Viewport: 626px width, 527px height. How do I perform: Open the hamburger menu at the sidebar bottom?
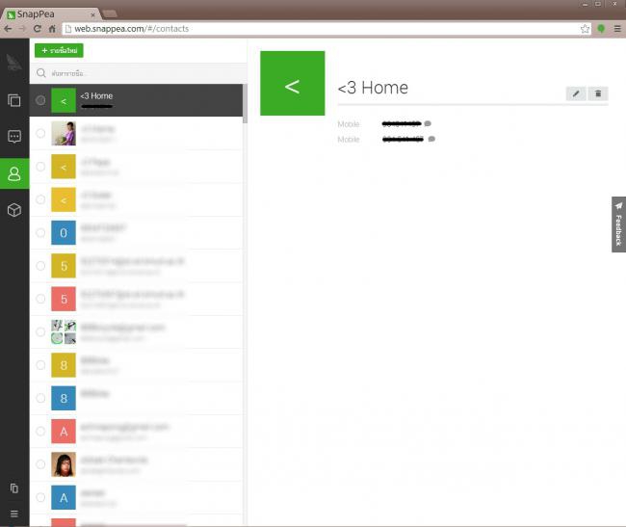click(x=14, y=514)
